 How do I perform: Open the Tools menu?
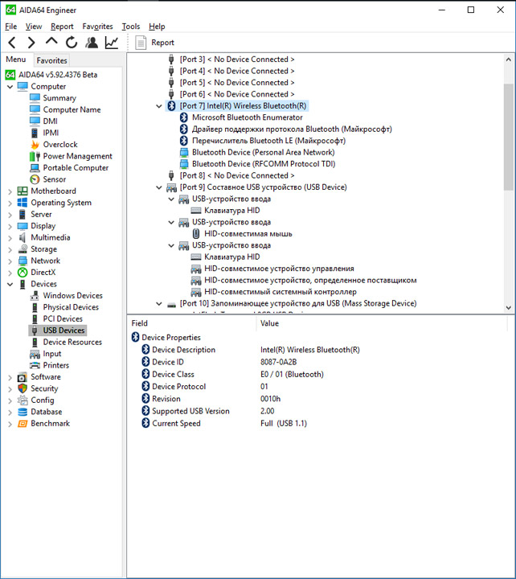131,27
